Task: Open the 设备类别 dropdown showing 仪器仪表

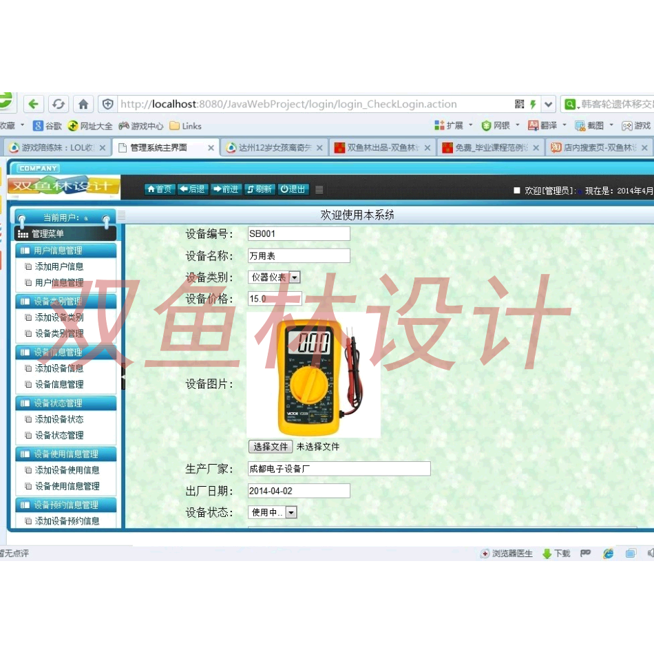Action: pos(293,277)
